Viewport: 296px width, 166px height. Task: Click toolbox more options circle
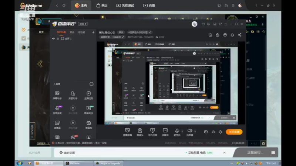tap(91, 84)
